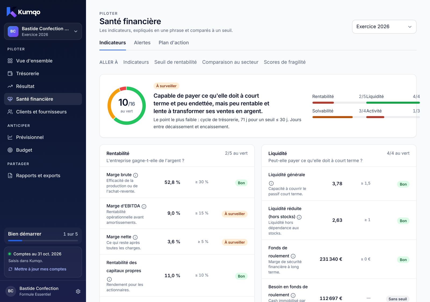Show info tooltip for Marge d'EBITDA

(144, 206)
